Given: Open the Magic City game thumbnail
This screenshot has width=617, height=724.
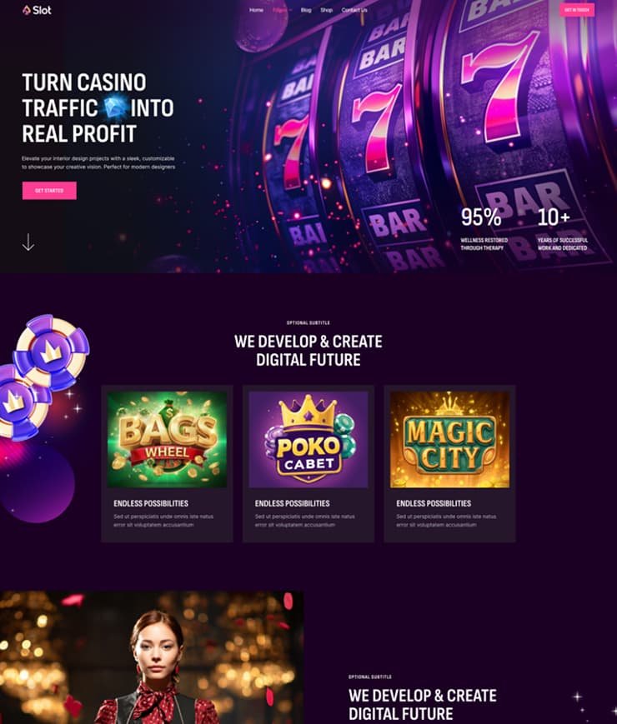Looking at the screenshot, I should (449, 440).
